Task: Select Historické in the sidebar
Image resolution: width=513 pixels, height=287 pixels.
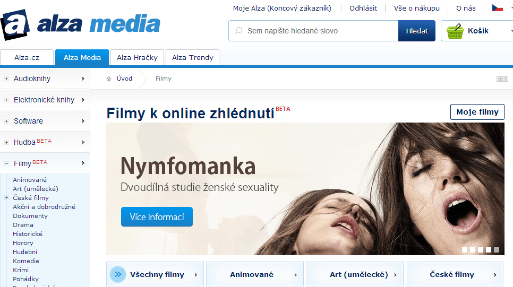Action: (28, 234)
